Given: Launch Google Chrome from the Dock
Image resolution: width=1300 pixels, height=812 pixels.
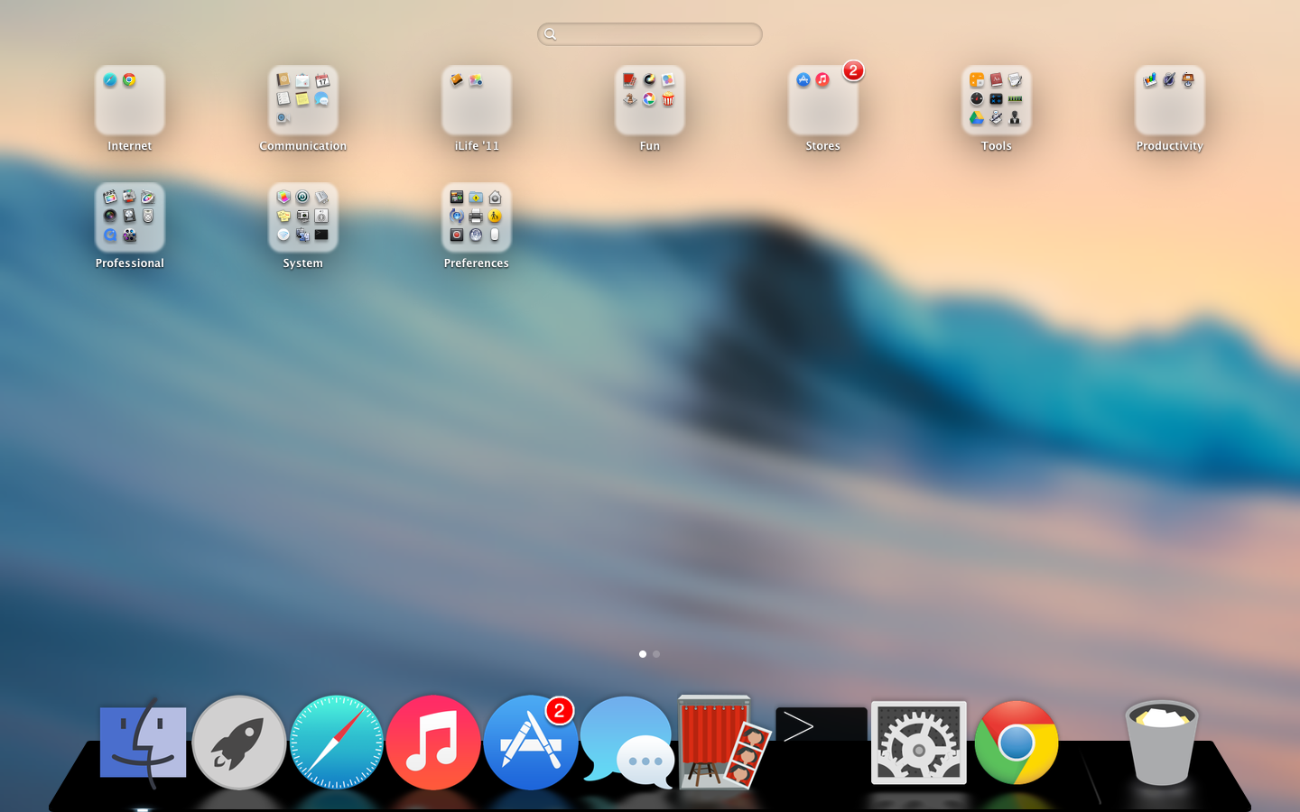Looking at the screenshot, I should point(1017,743).
